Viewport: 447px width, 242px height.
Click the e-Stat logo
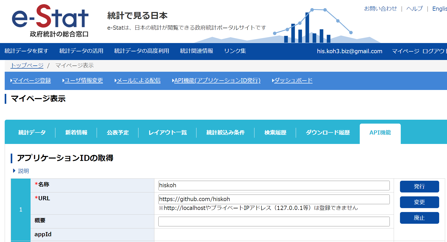tap(50, 20)
